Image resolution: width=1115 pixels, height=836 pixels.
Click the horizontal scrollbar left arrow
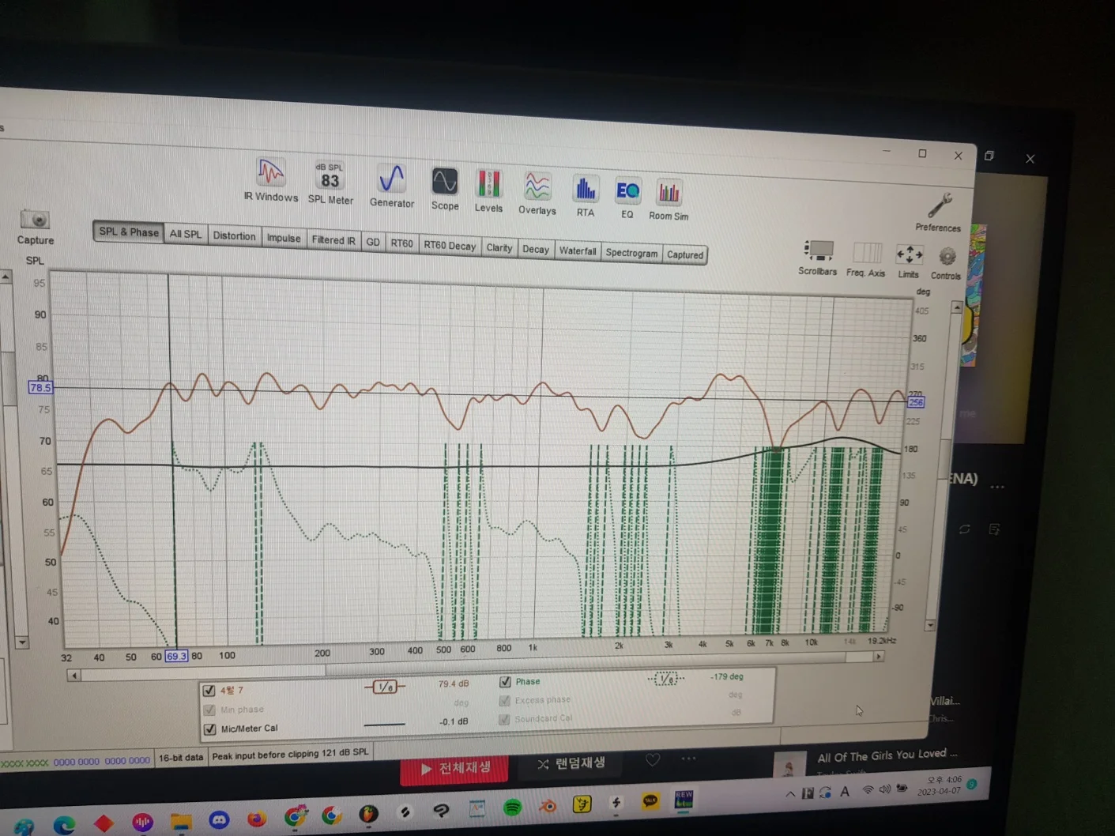73,676
